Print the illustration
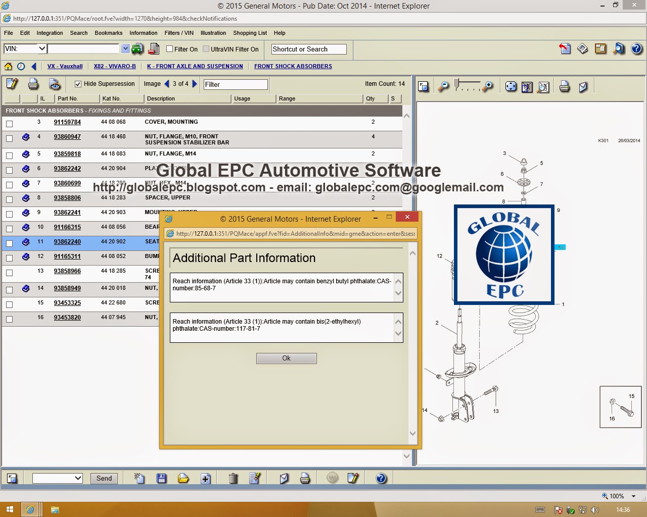 coord(565,86)
